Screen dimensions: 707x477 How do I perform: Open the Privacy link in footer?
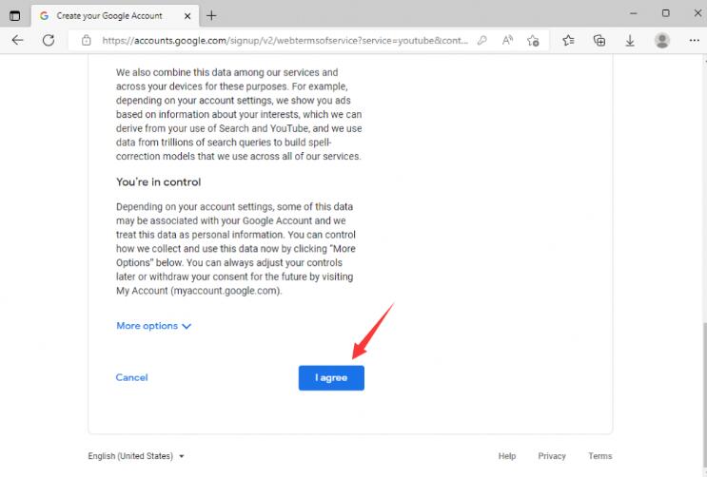tap(552, 456)
